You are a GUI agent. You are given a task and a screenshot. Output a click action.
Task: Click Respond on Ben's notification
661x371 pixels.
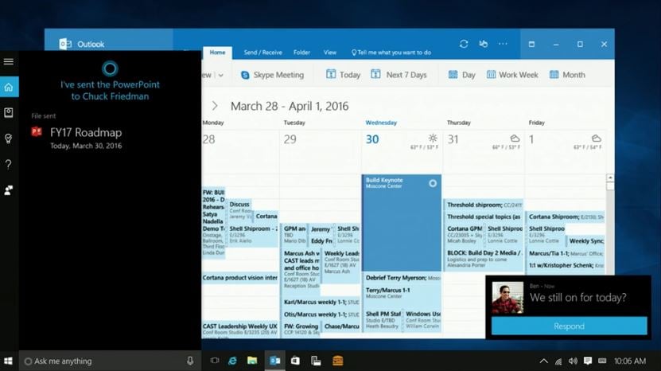[x=569, y=326]
